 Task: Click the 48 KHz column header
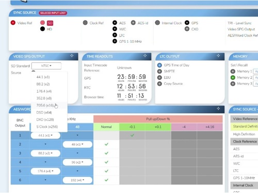(x=77, y=127)
